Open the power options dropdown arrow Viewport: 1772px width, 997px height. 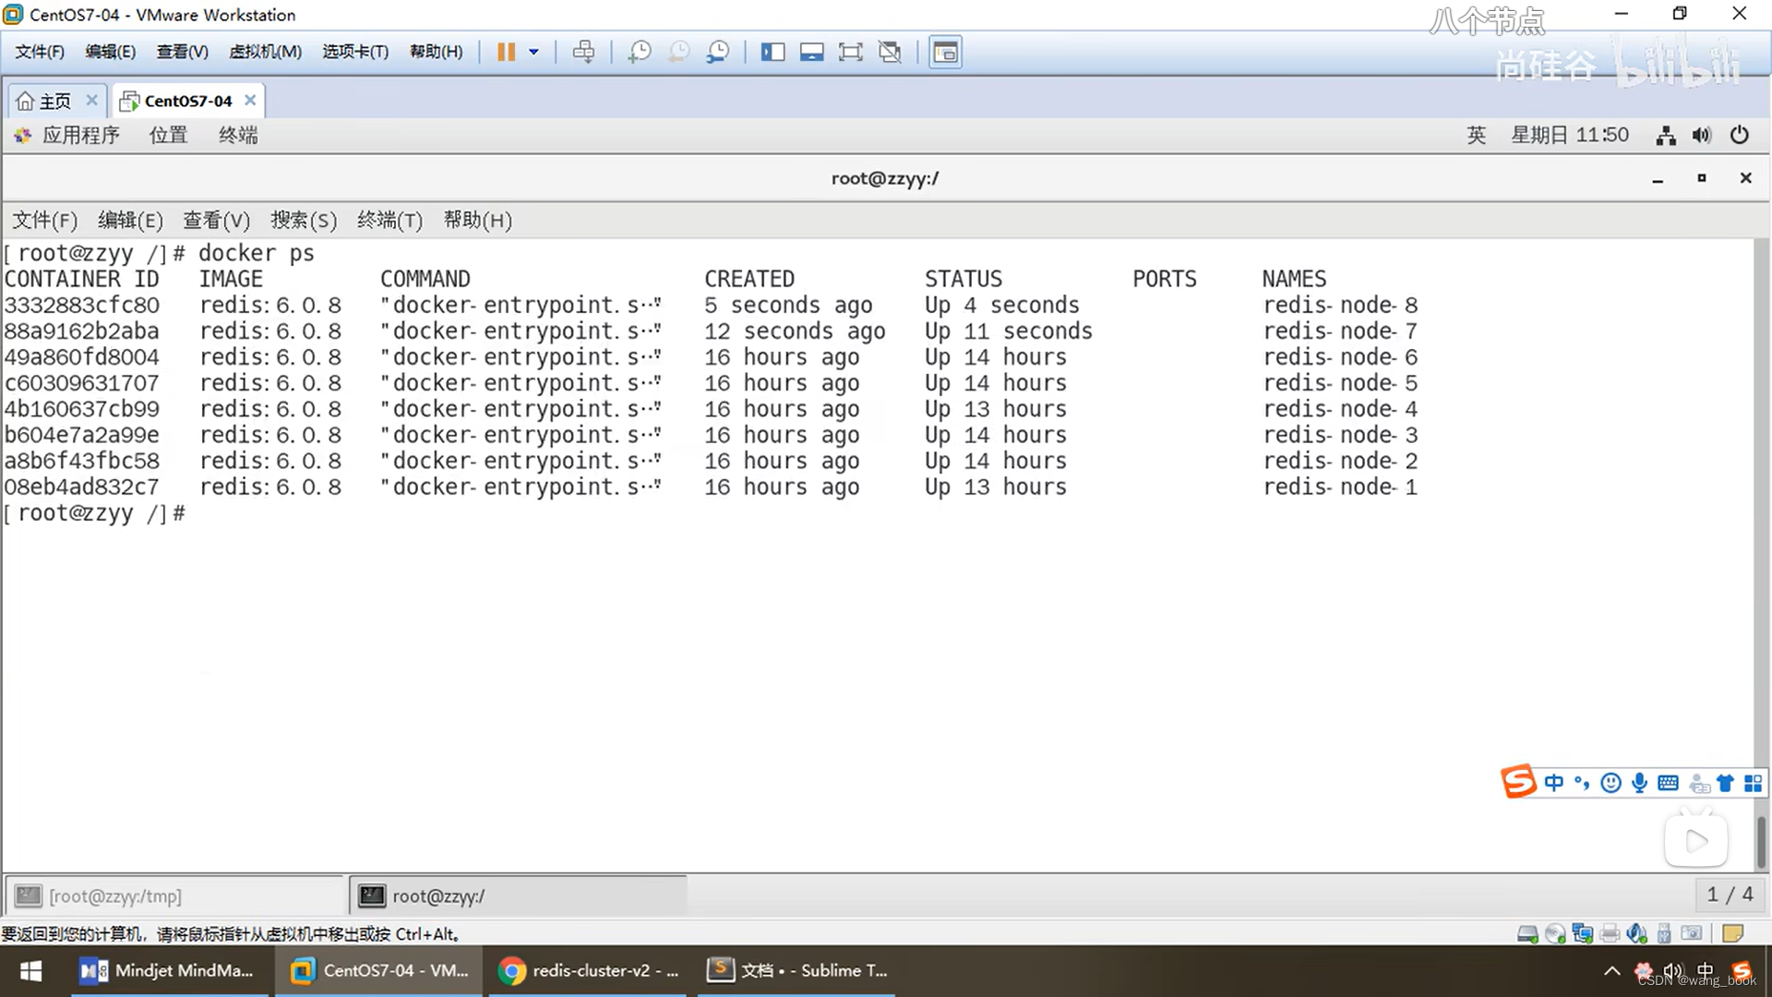tap(533, 52)
